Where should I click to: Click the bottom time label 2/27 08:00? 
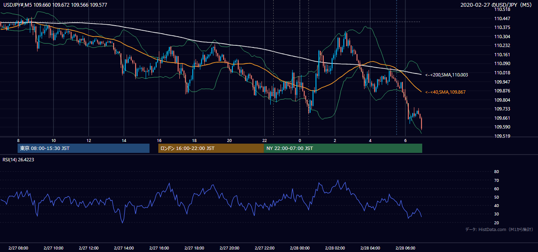point(18,248)
